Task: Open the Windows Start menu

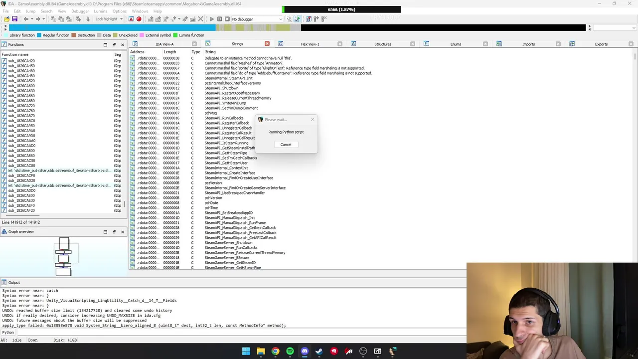Action: pos(246,351)
